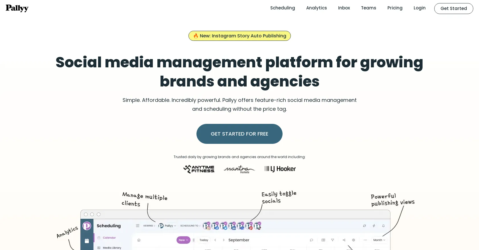Click the refresh sync icon

coord(364,226)
